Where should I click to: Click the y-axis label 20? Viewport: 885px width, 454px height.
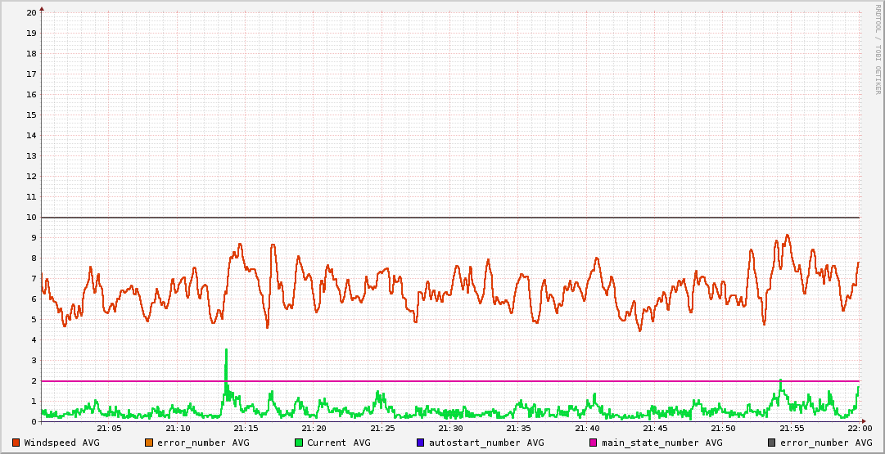point(31,12)
